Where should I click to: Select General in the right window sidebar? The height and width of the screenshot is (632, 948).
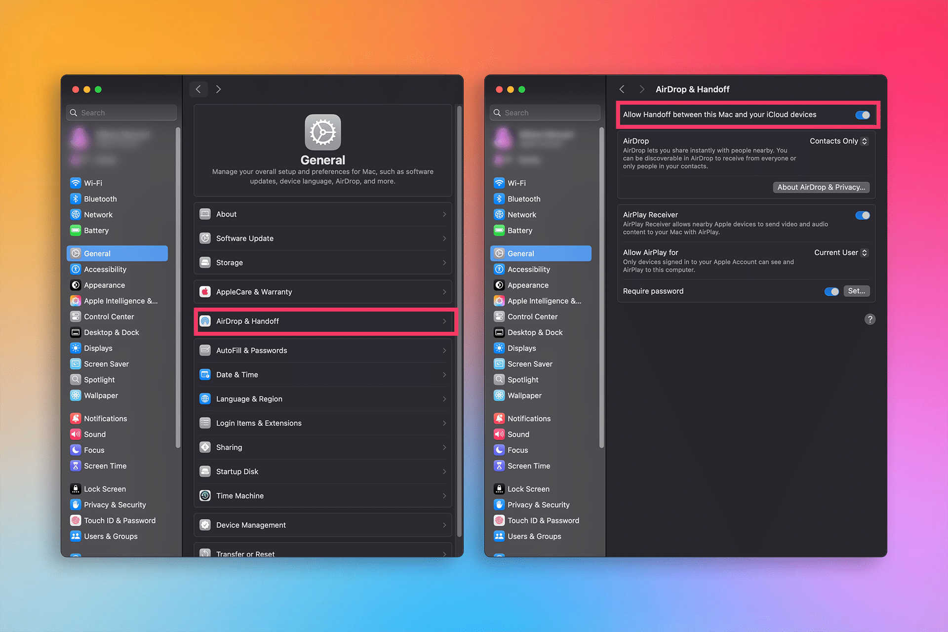(x=541, y=253)
